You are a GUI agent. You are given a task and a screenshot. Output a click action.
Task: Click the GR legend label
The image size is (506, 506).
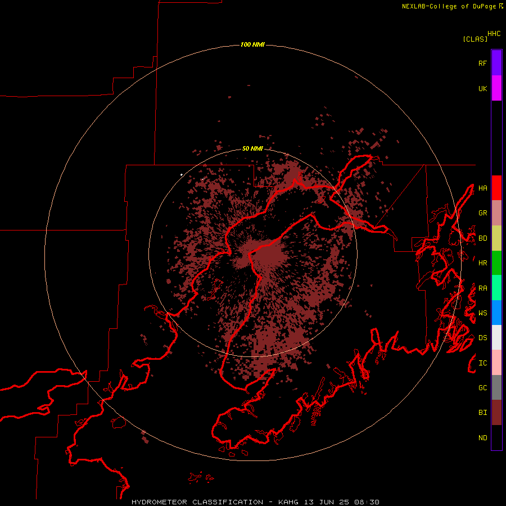point(482,213)
